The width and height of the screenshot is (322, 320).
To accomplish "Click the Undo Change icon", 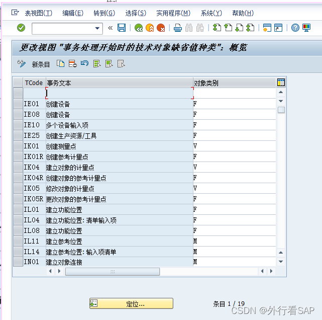I will click(84, 63).
